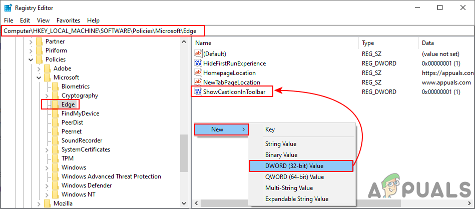Click the (Default) string value icon
The image size is (475, 209).
click(x=198, y=54)
